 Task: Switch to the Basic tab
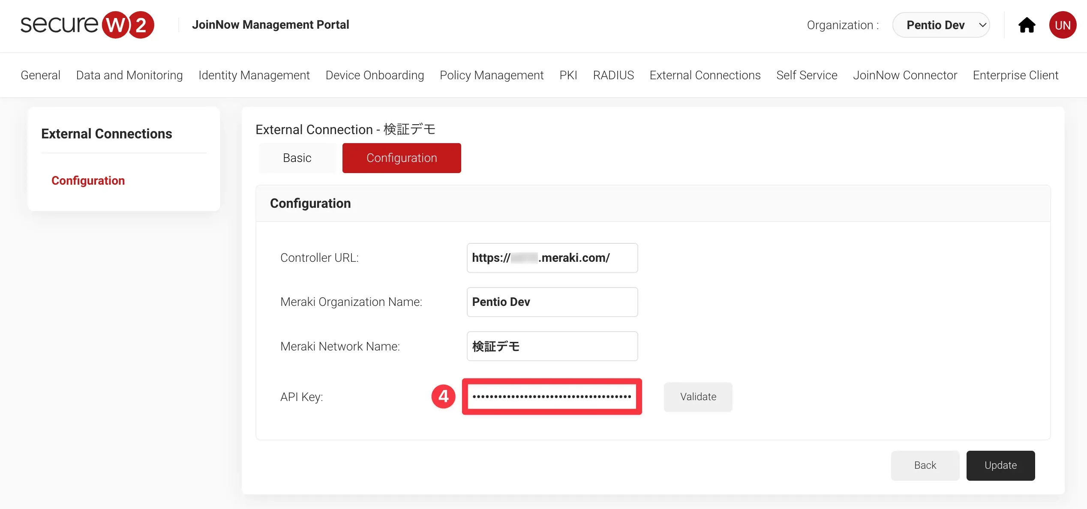pyautogui.click(x=297, y=158)
